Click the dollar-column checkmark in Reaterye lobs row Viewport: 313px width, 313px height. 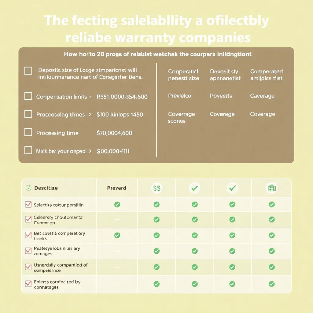tap(156, 251)
